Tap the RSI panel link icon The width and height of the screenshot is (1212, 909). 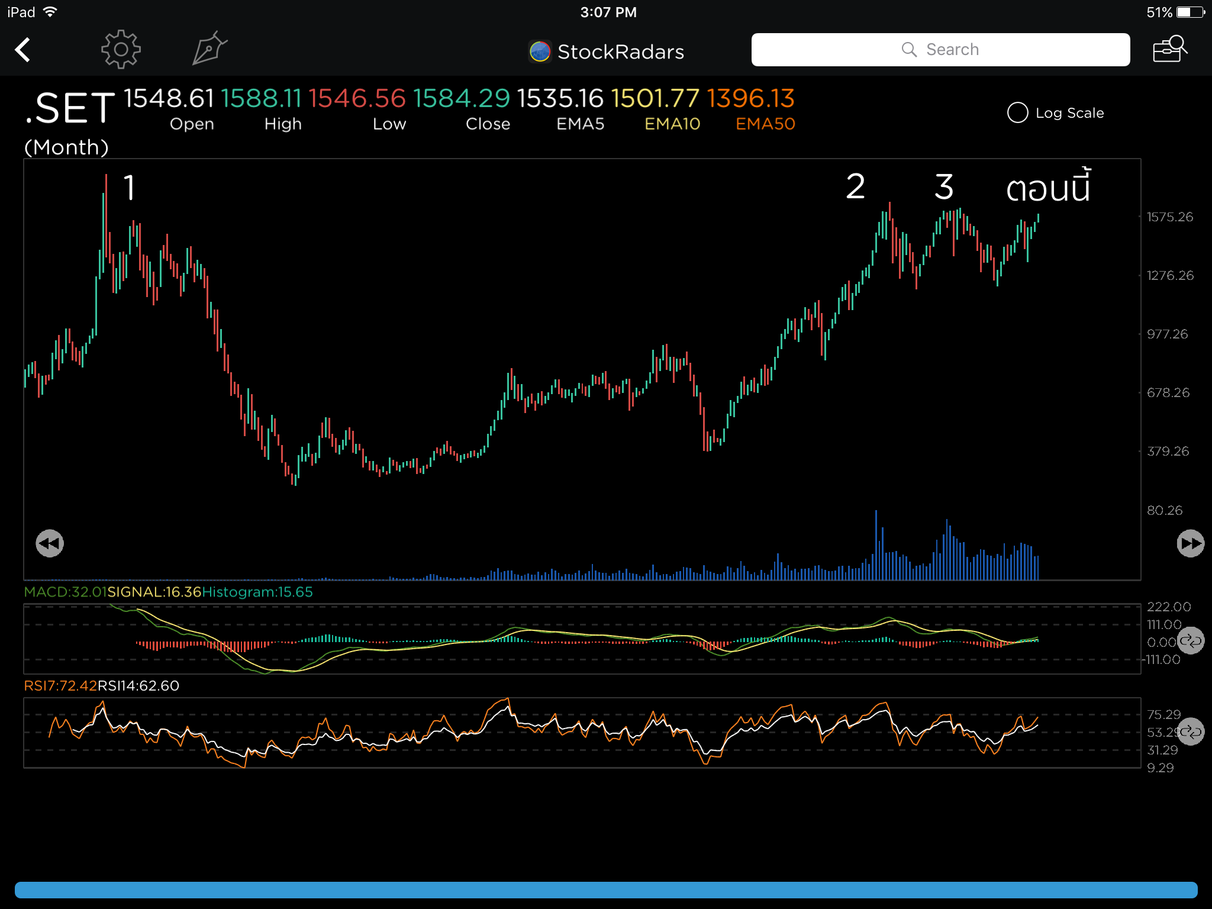[1190, 732]
